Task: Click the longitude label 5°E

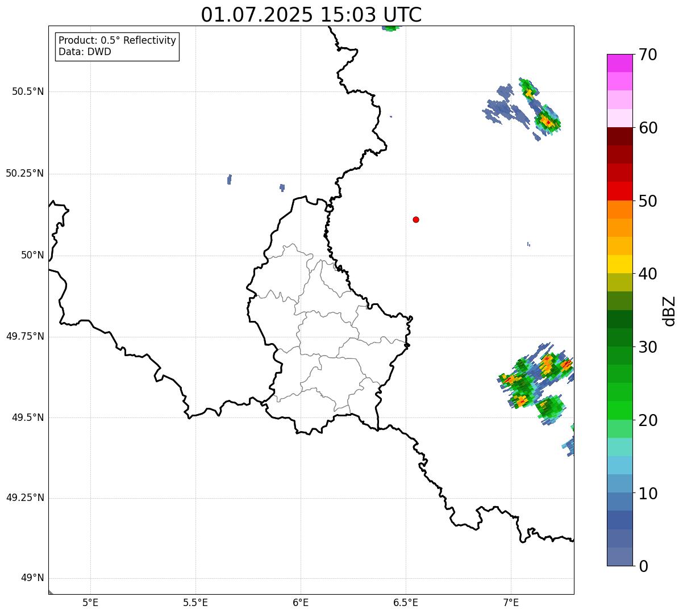Action: click(90, 603)
